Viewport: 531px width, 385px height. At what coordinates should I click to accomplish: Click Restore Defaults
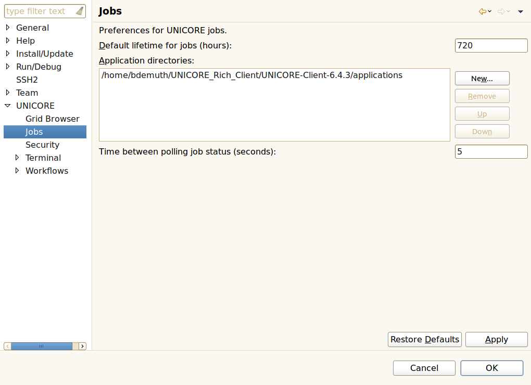click(x=425, y=339)
